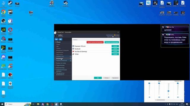Adjust the fourth volume mixer slider
190x106 pixels.
tap(178, 83)
